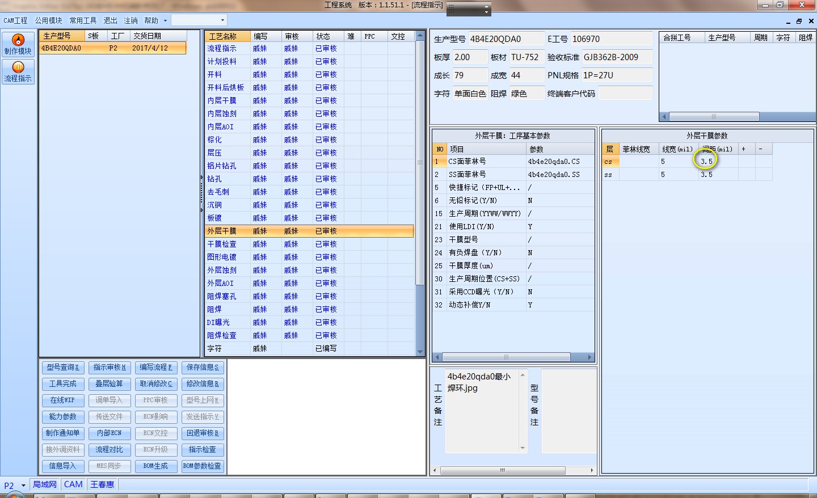Click the 交货日期 column header
The image size is (817, 498).
pyautogui.click(x=158, y=36)
